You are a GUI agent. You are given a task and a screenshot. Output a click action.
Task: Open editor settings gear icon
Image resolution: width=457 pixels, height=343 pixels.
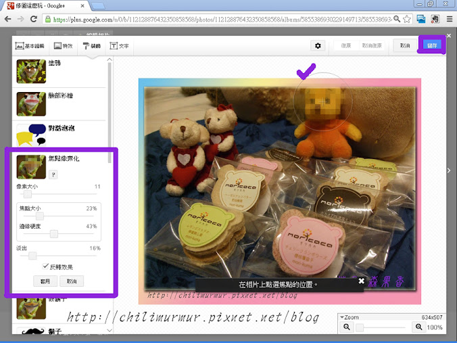tap(318, 46)
